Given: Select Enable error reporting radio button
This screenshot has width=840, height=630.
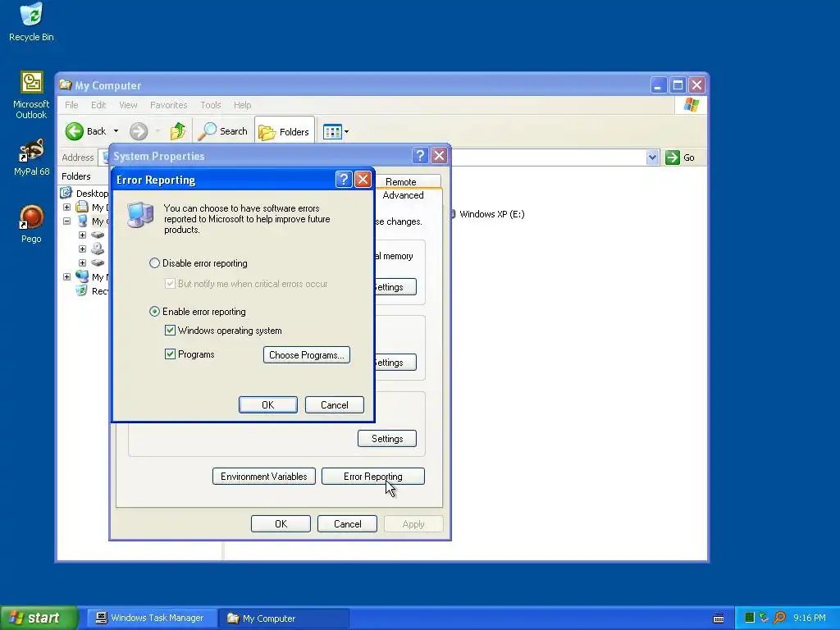Looking at the screenshot, I should click(x=154, y=311).
